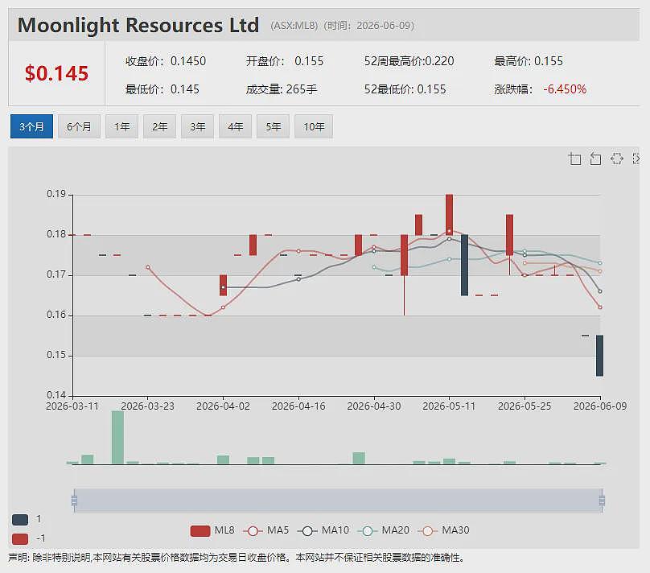Switch to the 10年 range tab
The height and width of the screenshot is (573, 650).
tap(314, 126)
